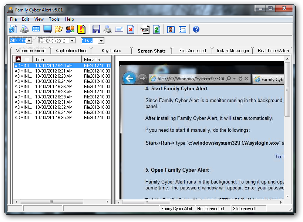
Task: Select the 6:34 AM screenshot entry
Action: click(x=62, y=112)
